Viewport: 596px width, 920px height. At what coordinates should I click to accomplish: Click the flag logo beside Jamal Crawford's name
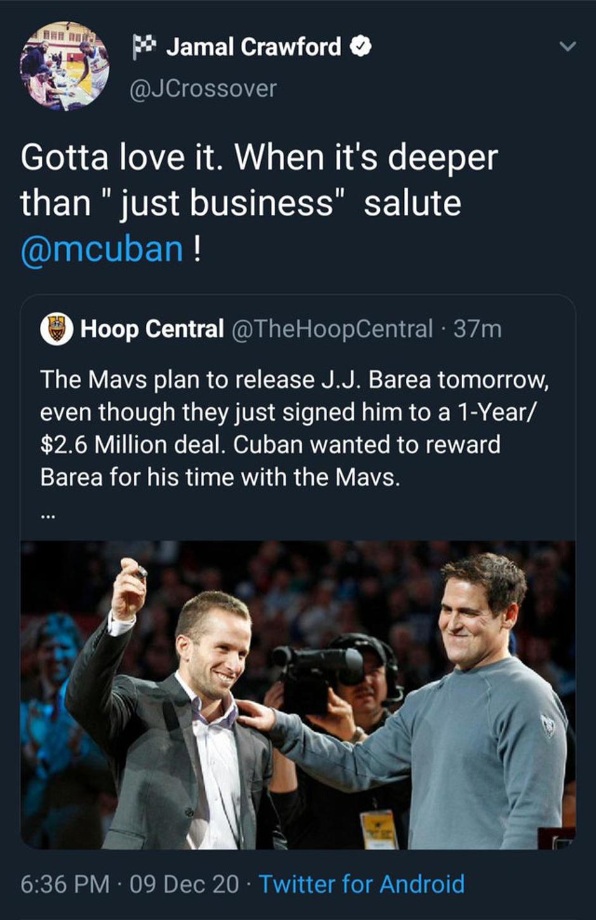(145, 44)
